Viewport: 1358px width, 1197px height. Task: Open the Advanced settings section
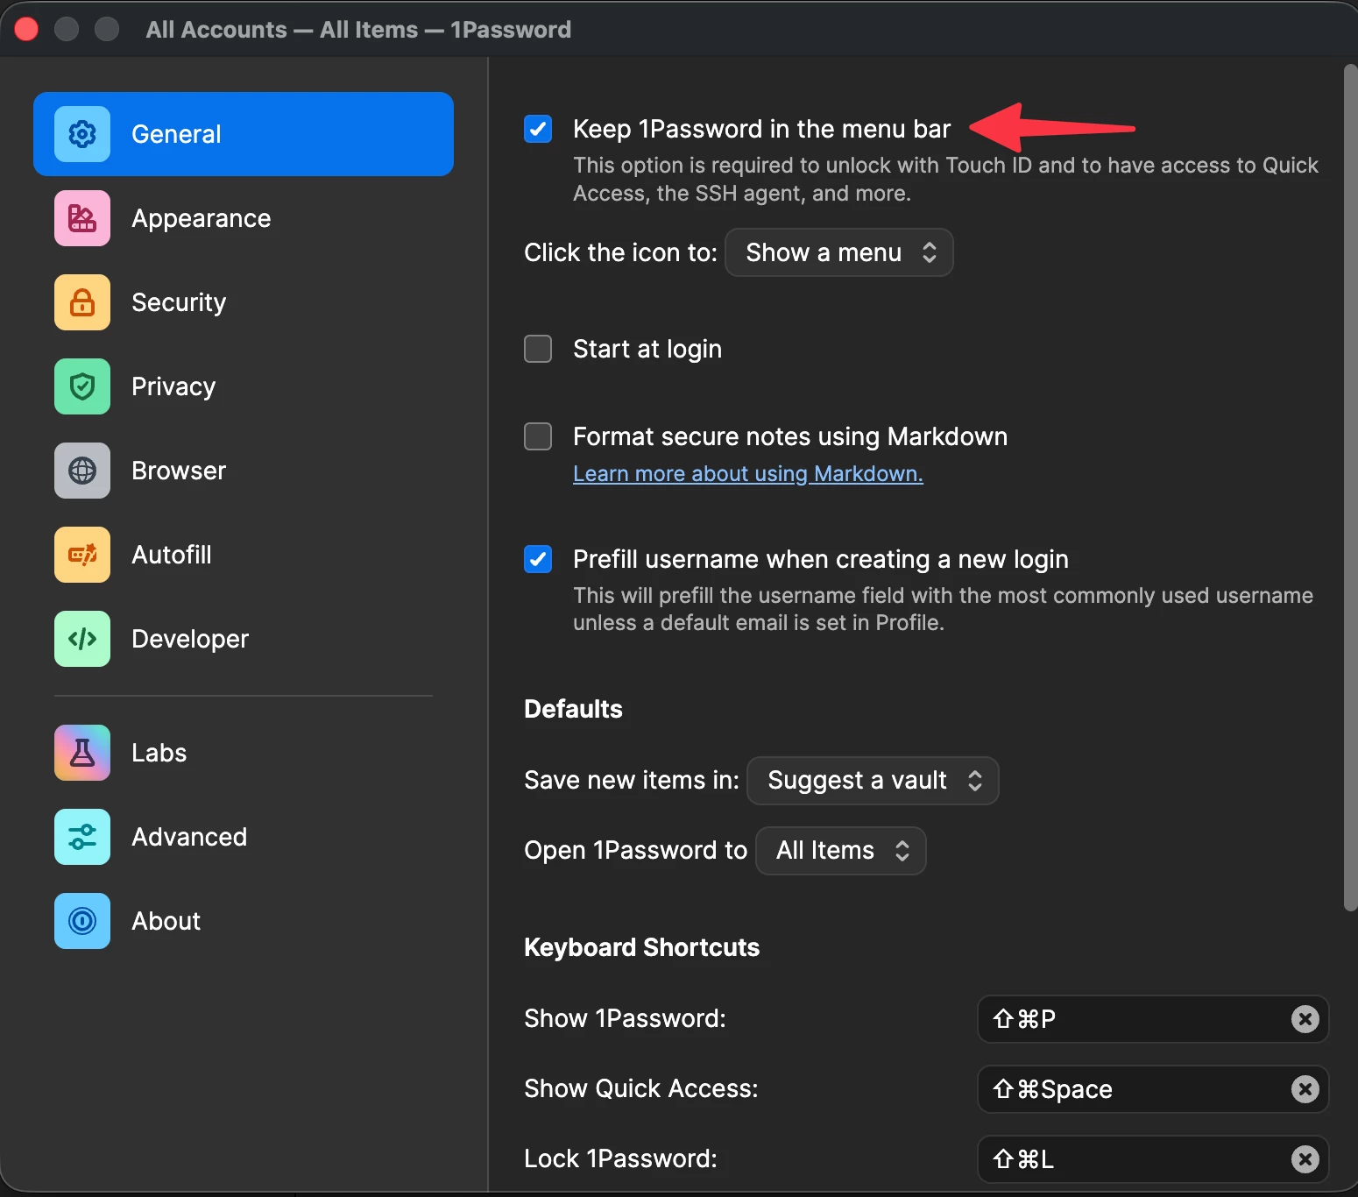(244, 837)
